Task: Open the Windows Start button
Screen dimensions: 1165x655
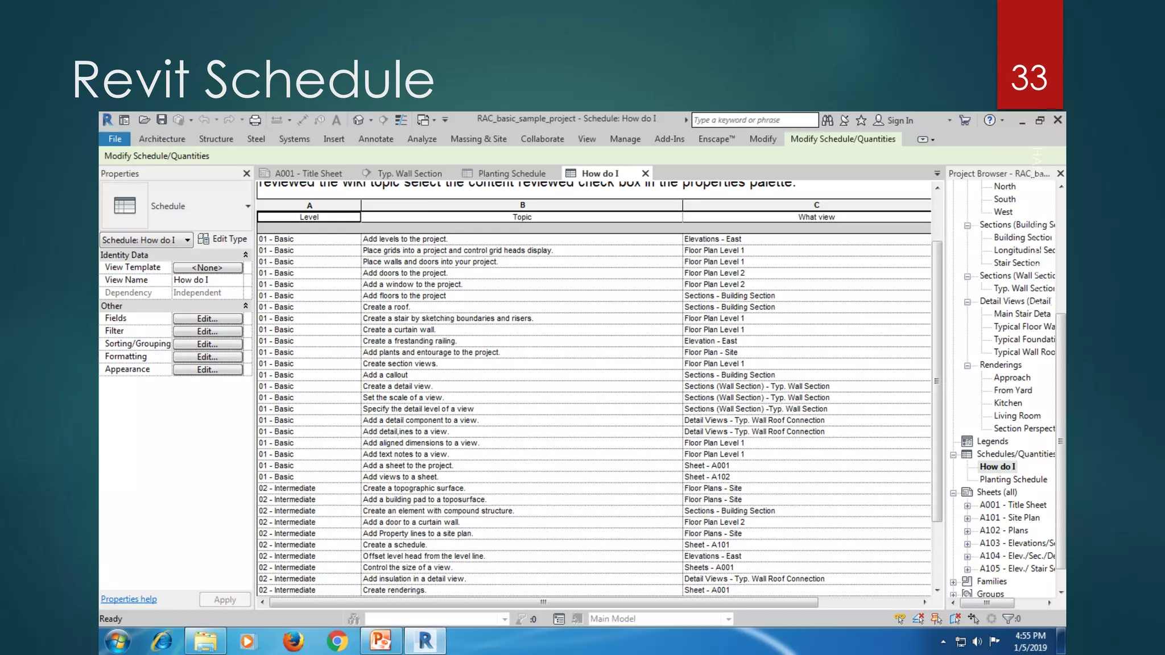Action: coord(118,641)
